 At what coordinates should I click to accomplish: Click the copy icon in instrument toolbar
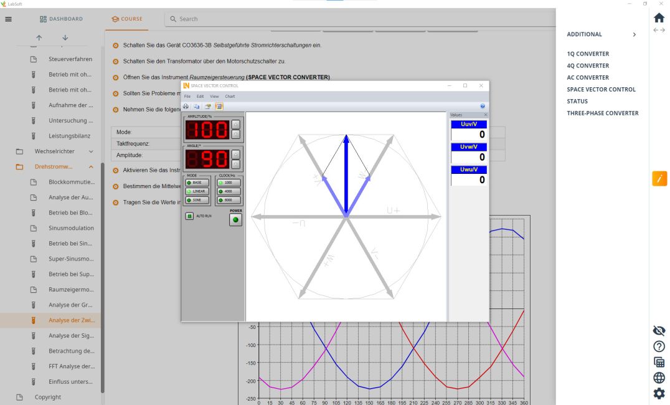(x=196, y=107)
